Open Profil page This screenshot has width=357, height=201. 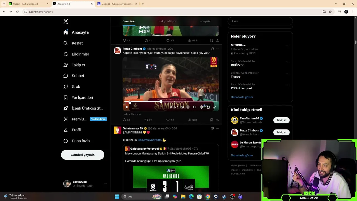coord(72,130)
